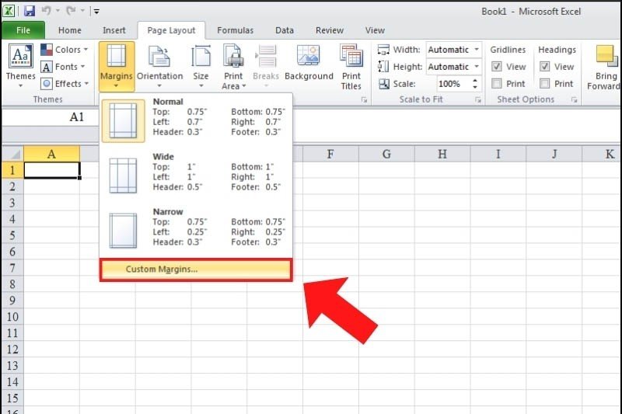Image resolution: width=622 pixels, height=414 pixels.
Task: Click Print Area button
Action: (x=233, y=67)
